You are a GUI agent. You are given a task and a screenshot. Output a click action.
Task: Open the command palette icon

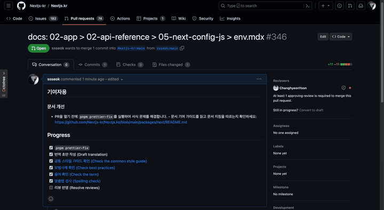click(308, 6)
